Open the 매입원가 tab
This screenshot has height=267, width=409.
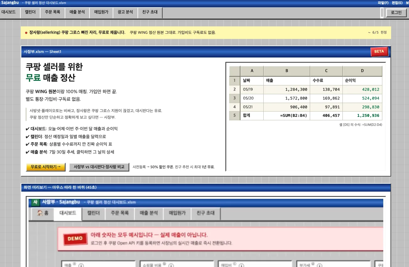(101, 12)
